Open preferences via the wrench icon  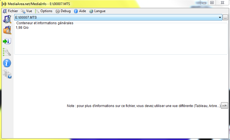7,52
